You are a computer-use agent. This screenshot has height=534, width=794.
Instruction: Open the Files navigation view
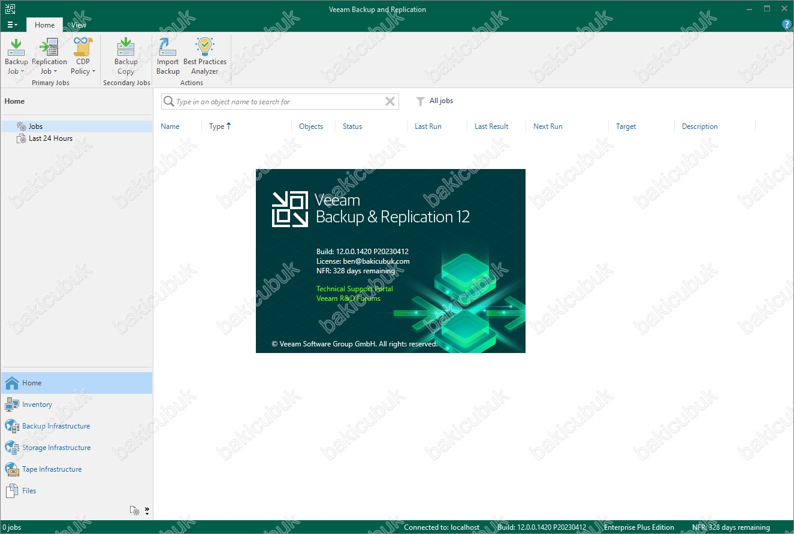(x=77, y=491)
